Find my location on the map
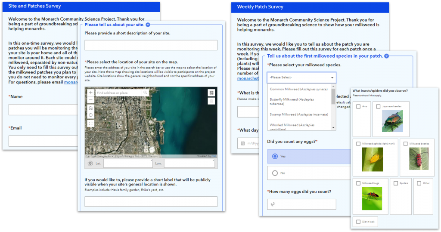441x232 pixels. 90,115
